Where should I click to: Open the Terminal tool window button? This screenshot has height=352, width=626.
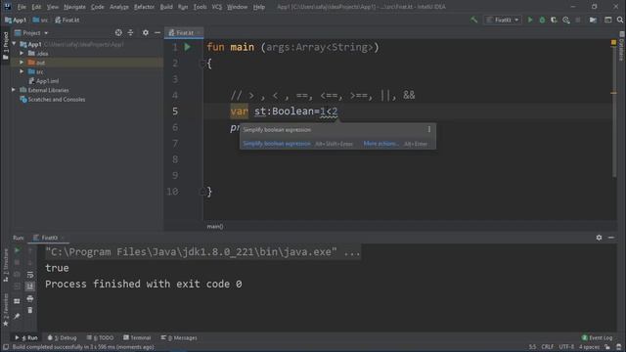(137, 337)
